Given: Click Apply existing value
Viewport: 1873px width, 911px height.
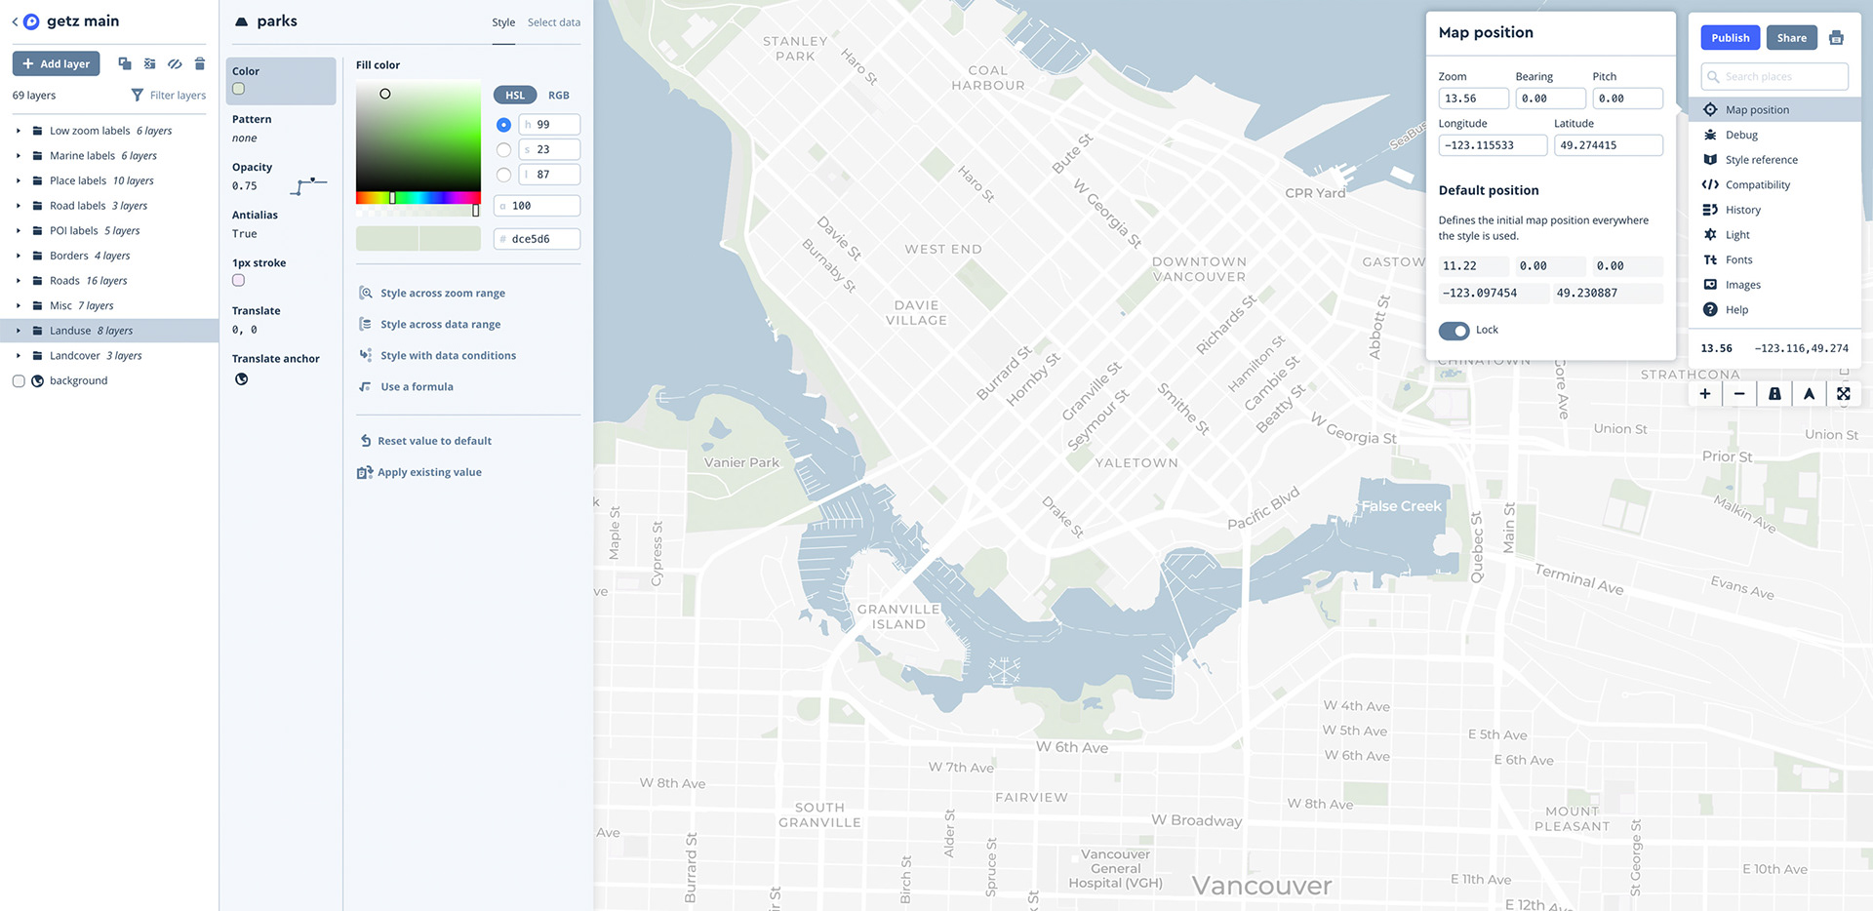Looking at the screenshot, I should [x=419, y=472].
